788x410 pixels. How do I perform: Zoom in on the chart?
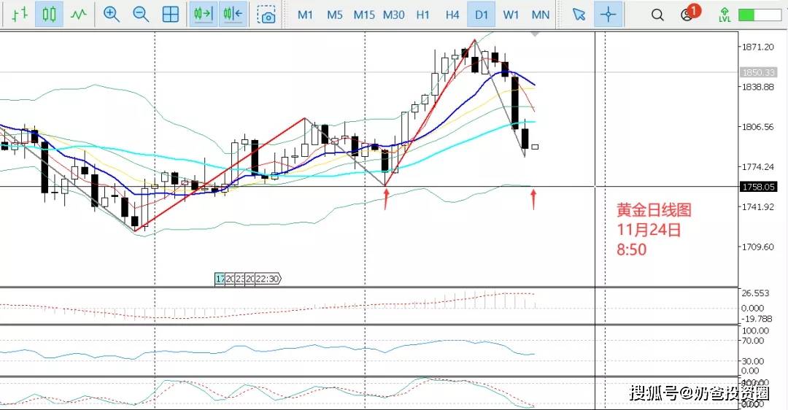[111, 15]
